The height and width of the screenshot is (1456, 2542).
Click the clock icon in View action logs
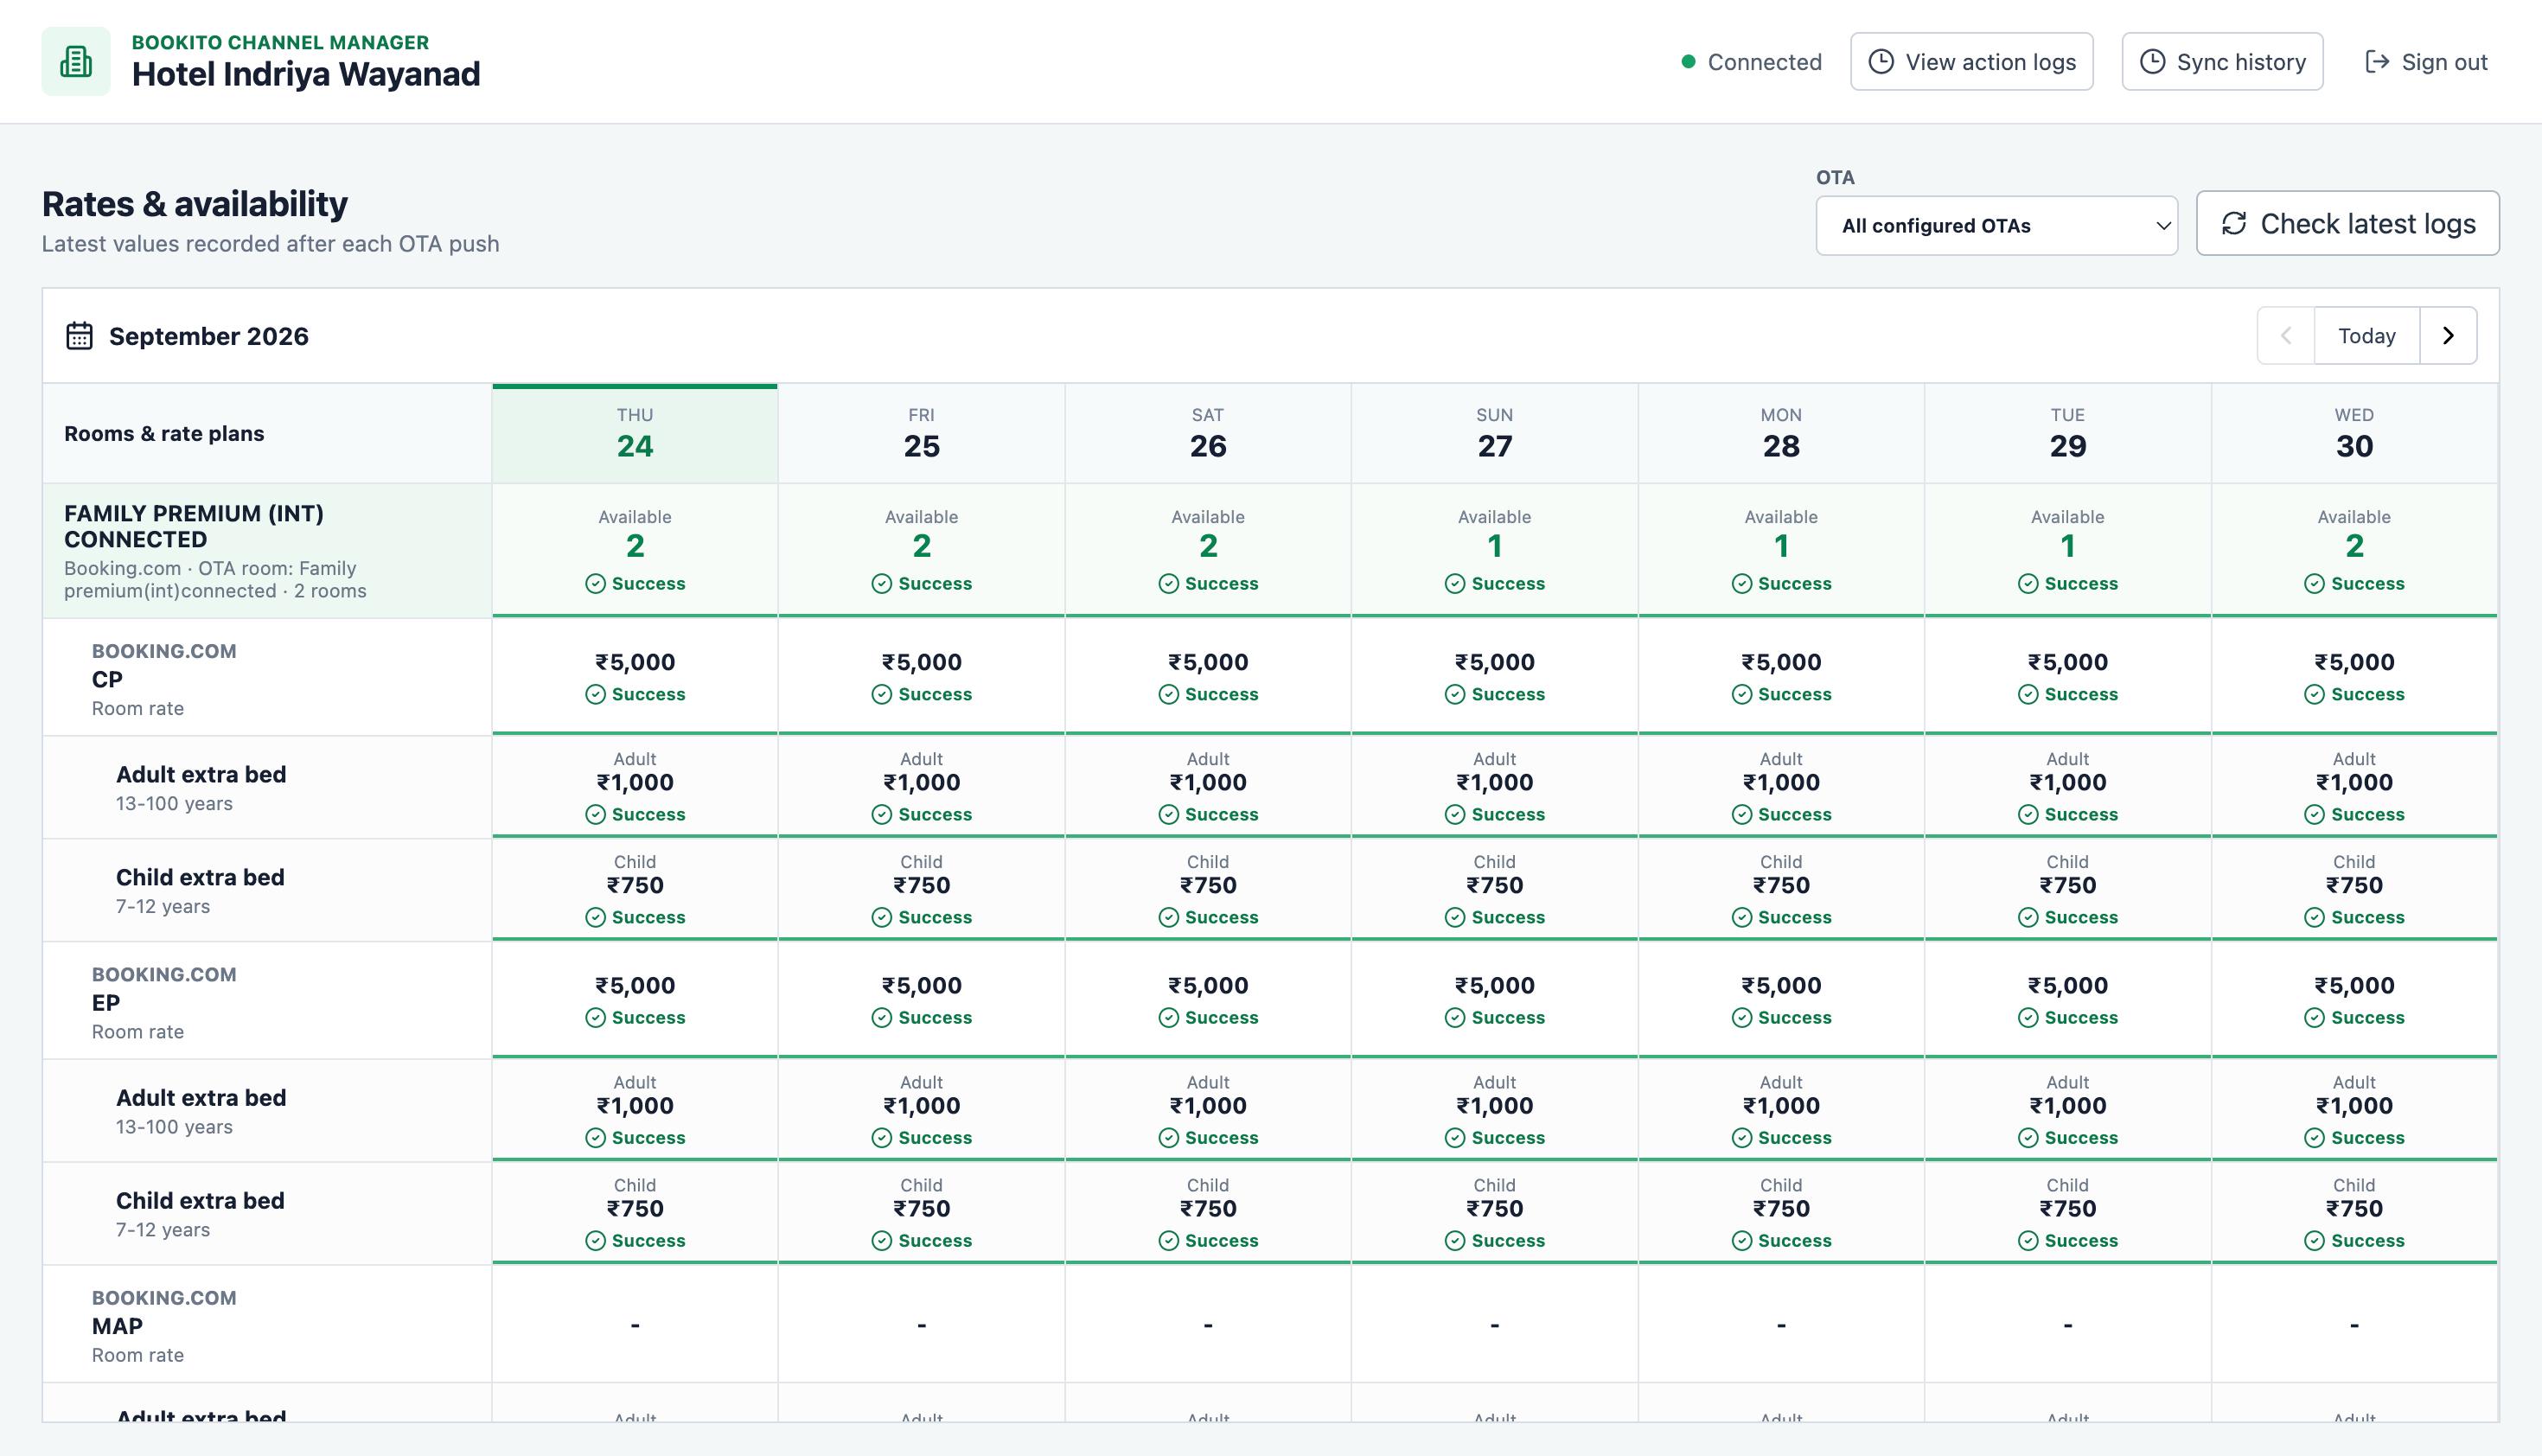[x=1881, y=62]
